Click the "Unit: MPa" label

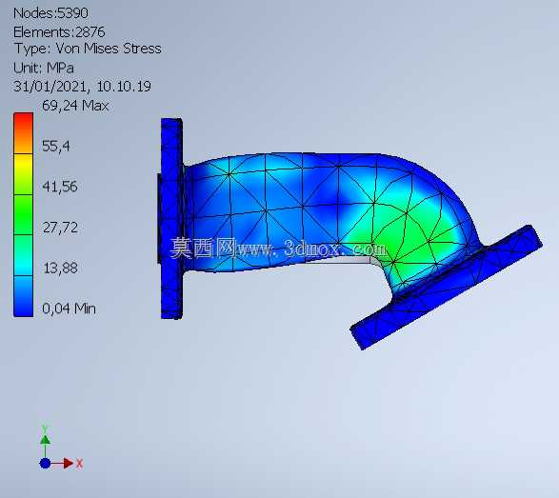tap(44, 68)
